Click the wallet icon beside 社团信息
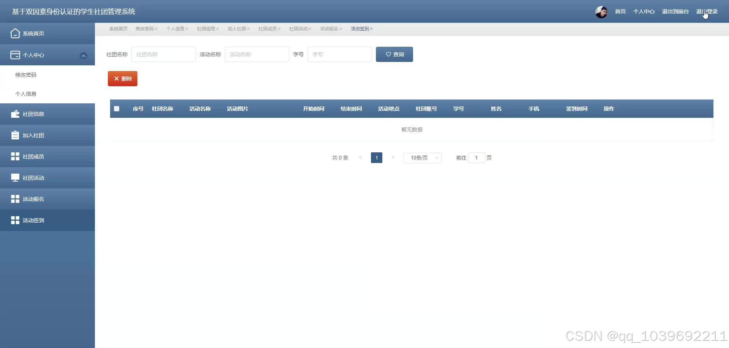Viewport: 729px width, 348px height. tap(15, 114)
